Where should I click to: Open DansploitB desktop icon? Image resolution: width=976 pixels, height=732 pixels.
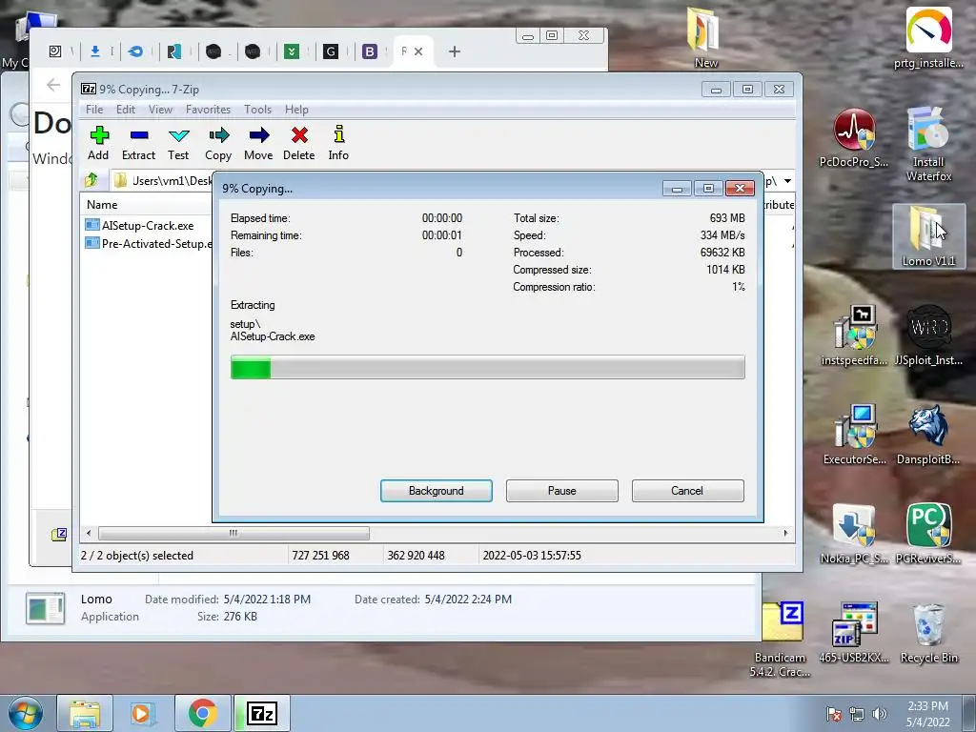pyautogui.click(x=928, y=435)
